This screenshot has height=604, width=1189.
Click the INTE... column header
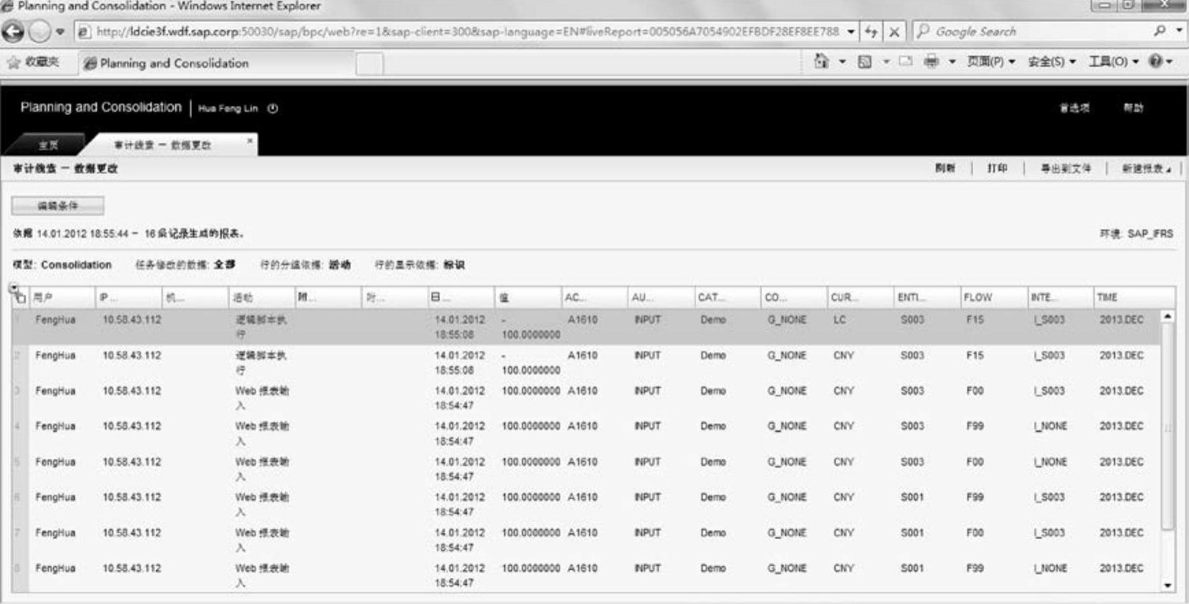coord(1060,297)
